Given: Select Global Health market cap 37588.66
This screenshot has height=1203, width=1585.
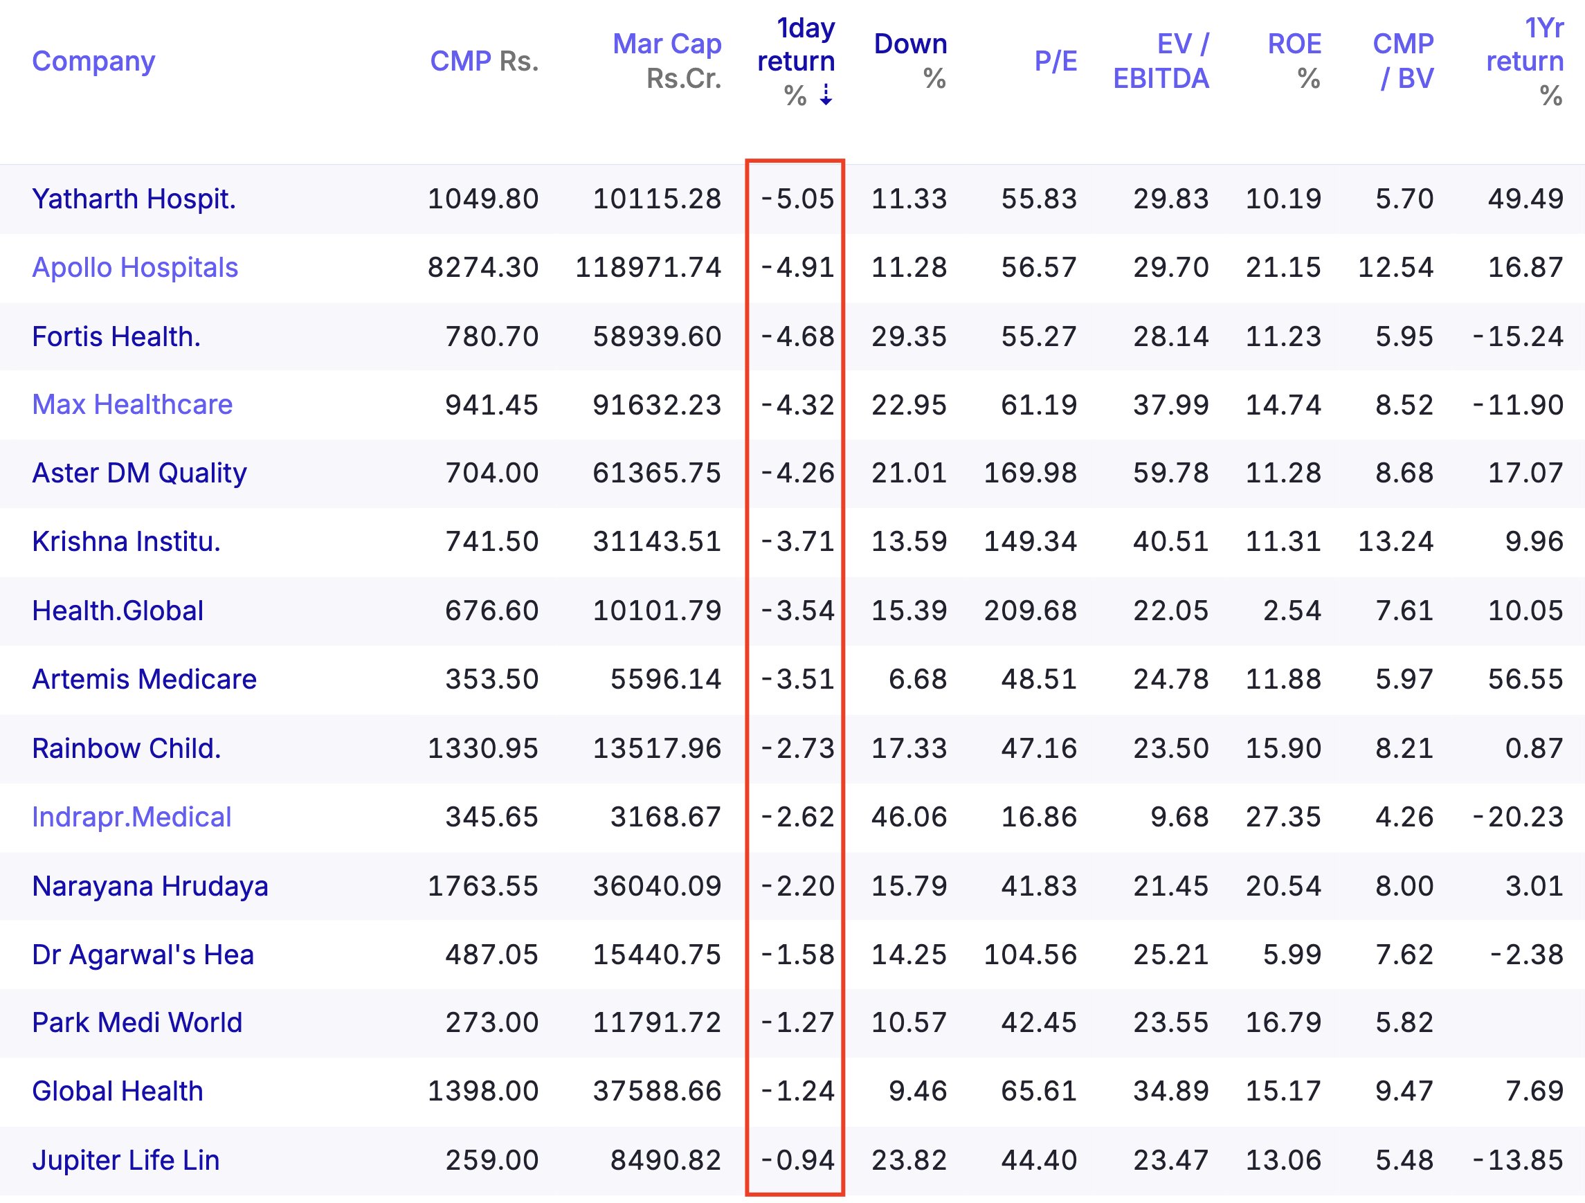Looking at the screenshot, I should point(657,1092).
